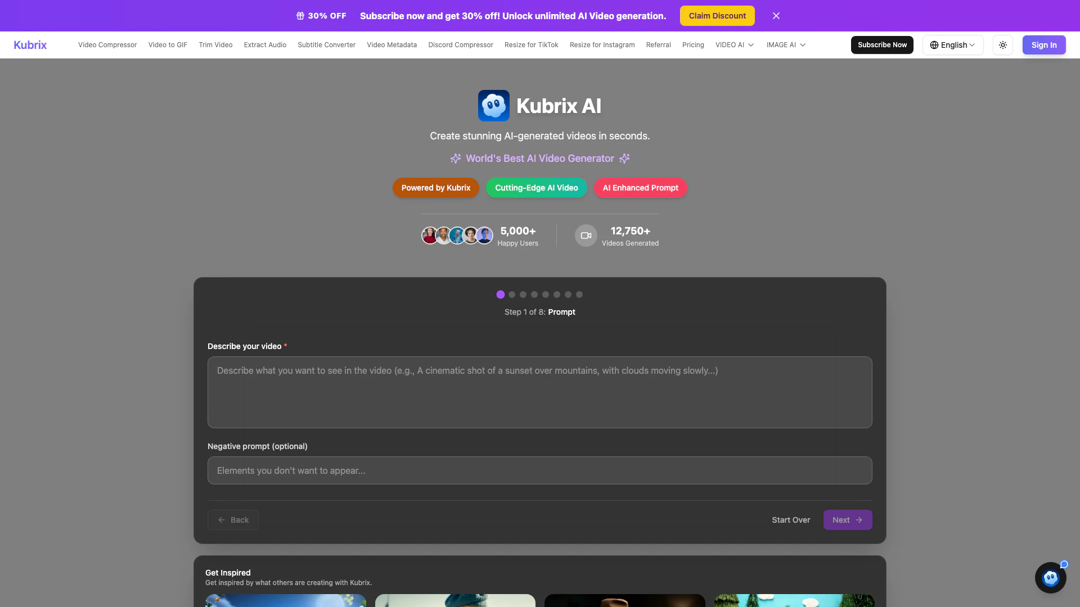Toggle the light/dark theme sun icon

[1003, 45]
